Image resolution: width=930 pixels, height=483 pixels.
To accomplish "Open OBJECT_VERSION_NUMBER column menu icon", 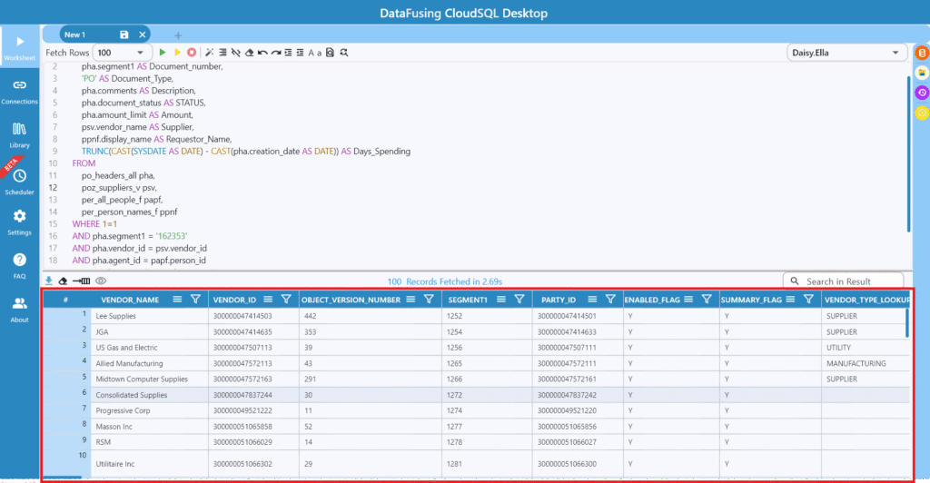I will pos(411,300).
